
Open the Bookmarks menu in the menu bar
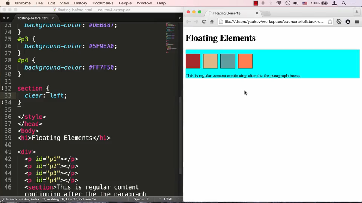[x=103, y=3]
